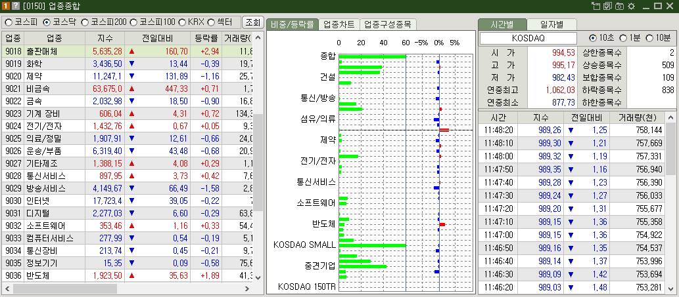Click the 조회 search button
This screenshot has width=679, height=297.
pyautogui.click(x=252, y=22)
